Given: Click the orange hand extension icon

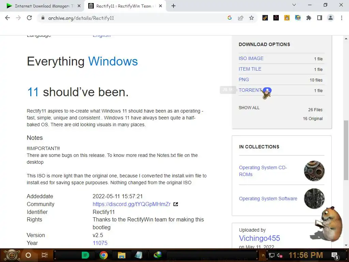Looking at the screenshot, I should coord(287,18).
